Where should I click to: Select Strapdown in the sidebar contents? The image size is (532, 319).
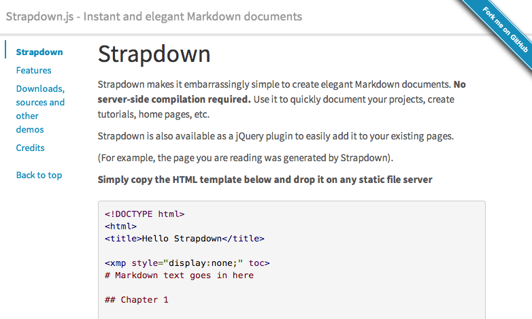point(39,52)
